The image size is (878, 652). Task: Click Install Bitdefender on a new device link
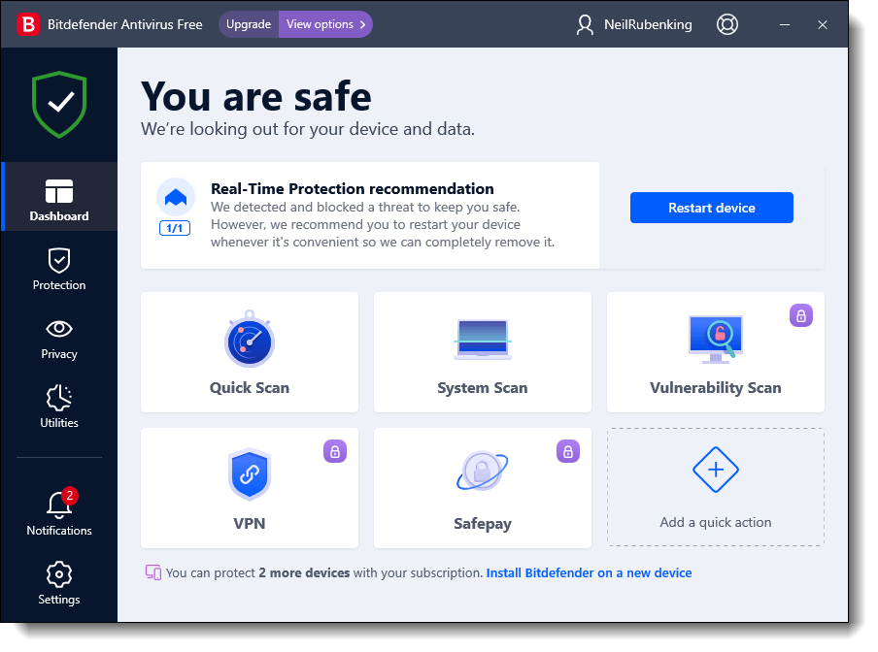pyautogui.click(x=589, y=573)
